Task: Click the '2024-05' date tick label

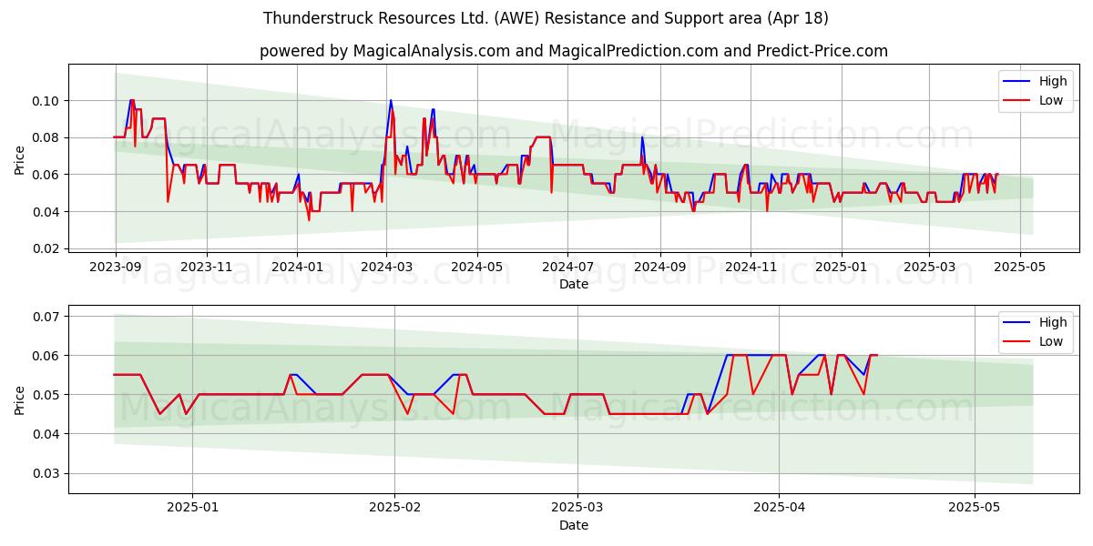Action: 477,268
